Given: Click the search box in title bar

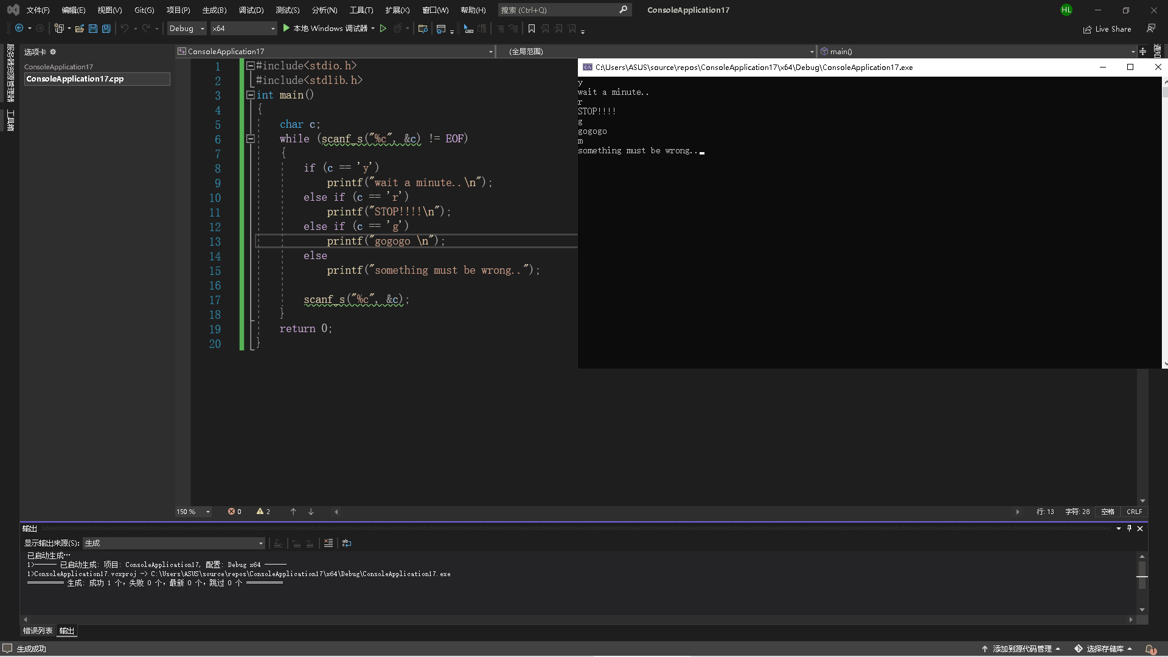Looking at the screenshot, I should point(558,10).
